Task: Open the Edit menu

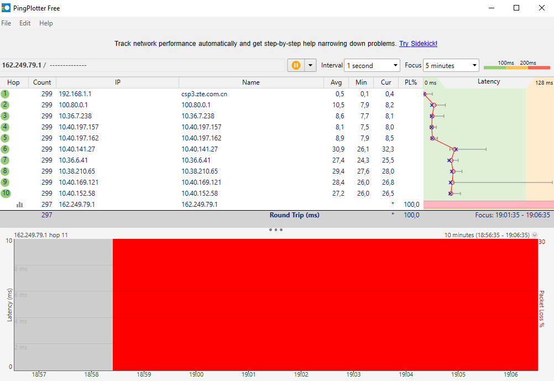Action: 25,23
